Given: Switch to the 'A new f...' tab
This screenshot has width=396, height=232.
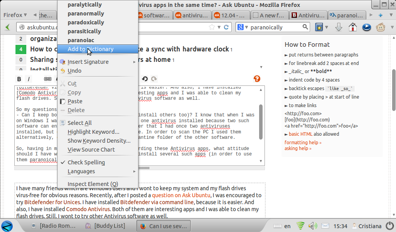Looking at the screenshot, I should pos(270,15).
